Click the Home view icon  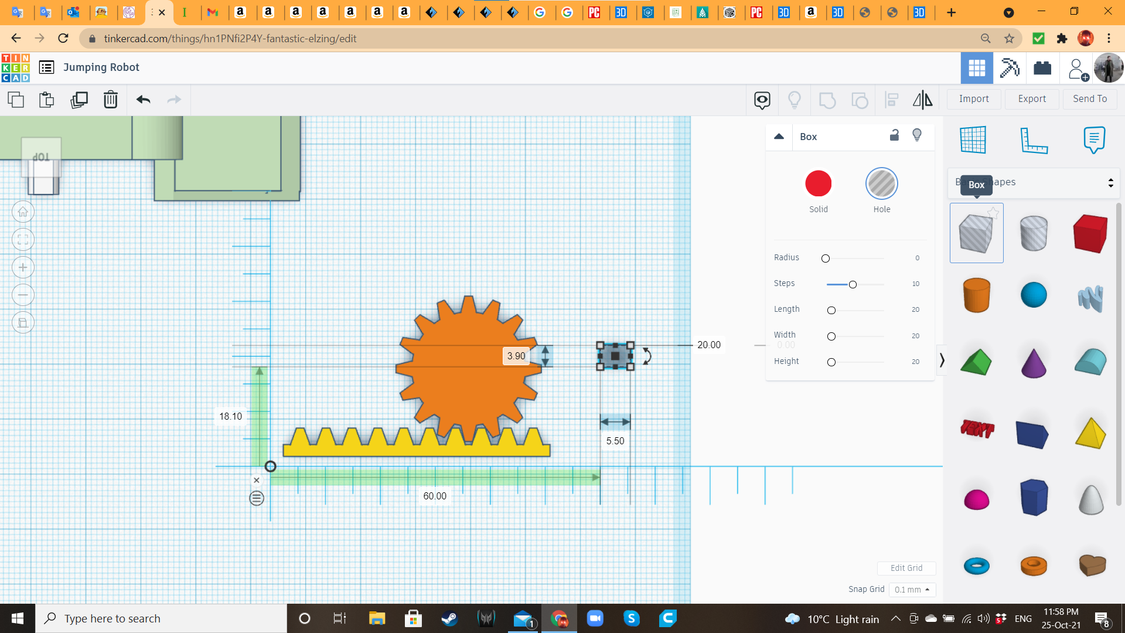(23, 212)
